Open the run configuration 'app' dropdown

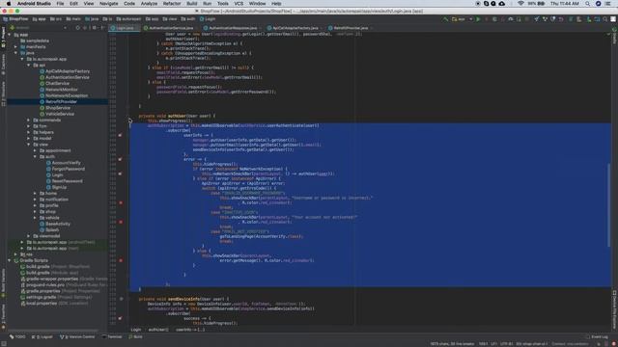point(463,19)
